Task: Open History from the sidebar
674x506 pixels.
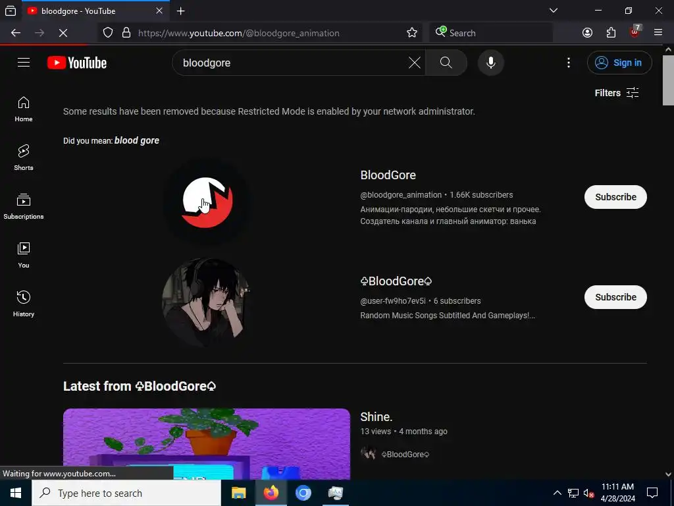Action: 24,304
